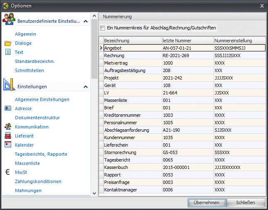268x210 pixels.
Task: Open the Kalender settings
Action: [24, 145]
